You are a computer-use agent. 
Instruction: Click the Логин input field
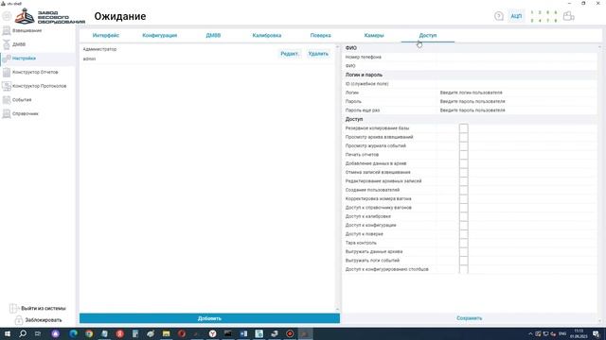(517, 93)
